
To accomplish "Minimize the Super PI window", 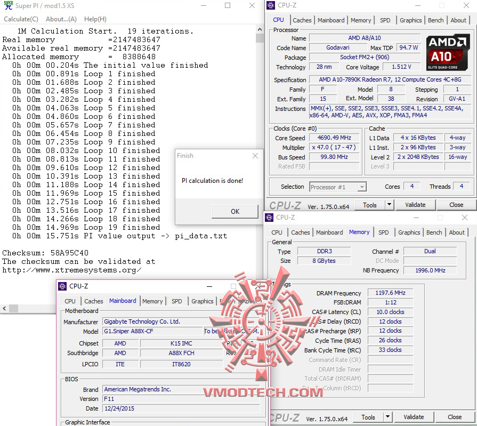I will tap(204, 5).
